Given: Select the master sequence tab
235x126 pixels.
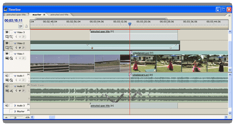Looking at the screenshot, I should 37,14.
